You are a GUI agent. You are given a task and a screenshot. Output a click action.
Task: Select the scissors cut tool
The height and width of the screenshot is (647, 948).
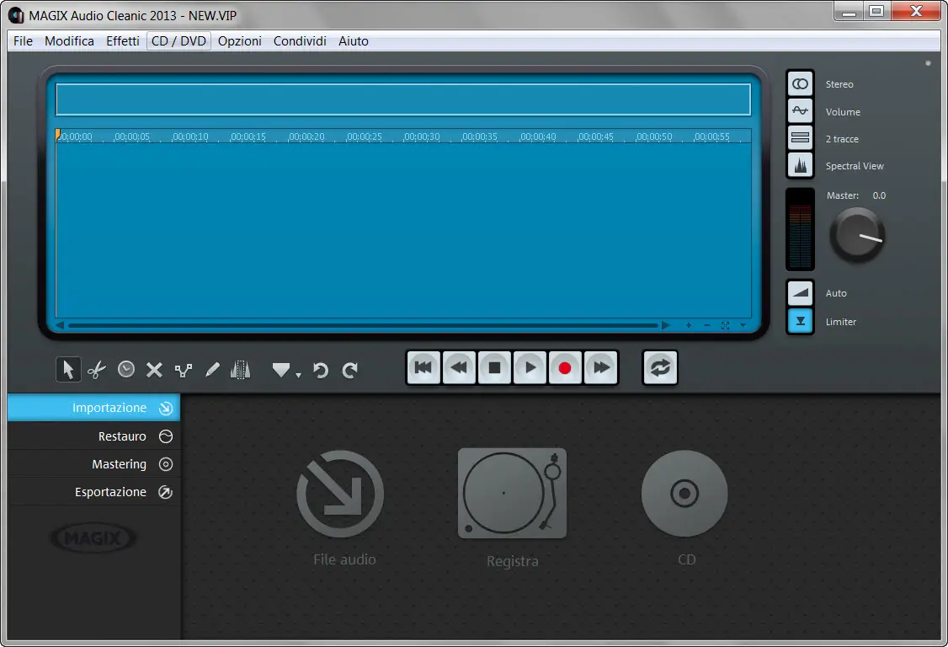(x=97, y=369)
